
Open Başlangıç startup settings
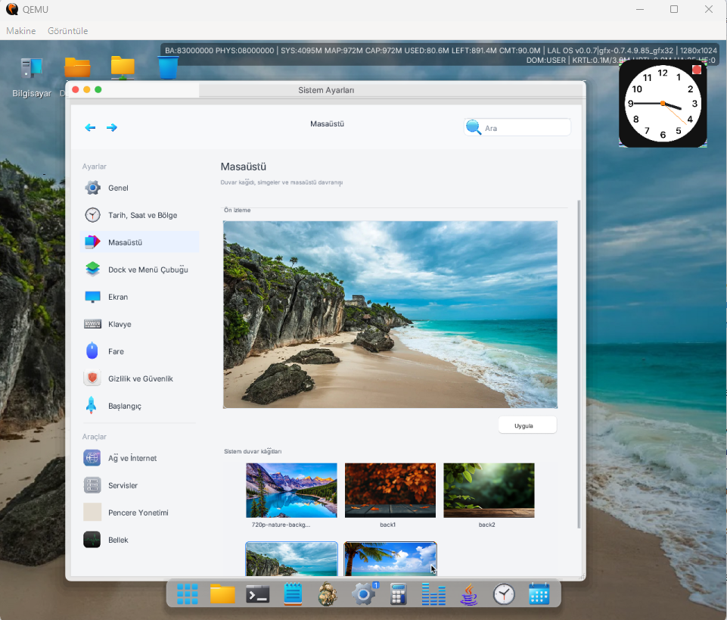[139, 406]
